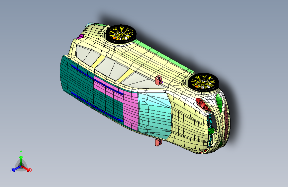
Task: Select the wheel nearest the car's rear
Action: point(121,34)
